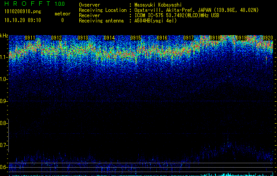Click the 0.8 frequency axis label
The width and height of the screenshot is (277, 176).
(4, 123)
